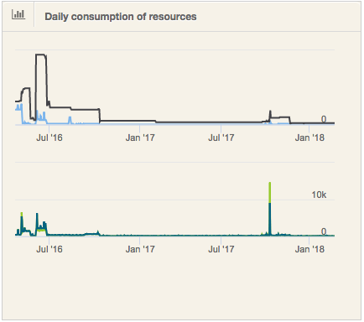Click the teal peaks near Jul '16 bottom chart
The image size is (364, 322).
[x=41, y=224]
